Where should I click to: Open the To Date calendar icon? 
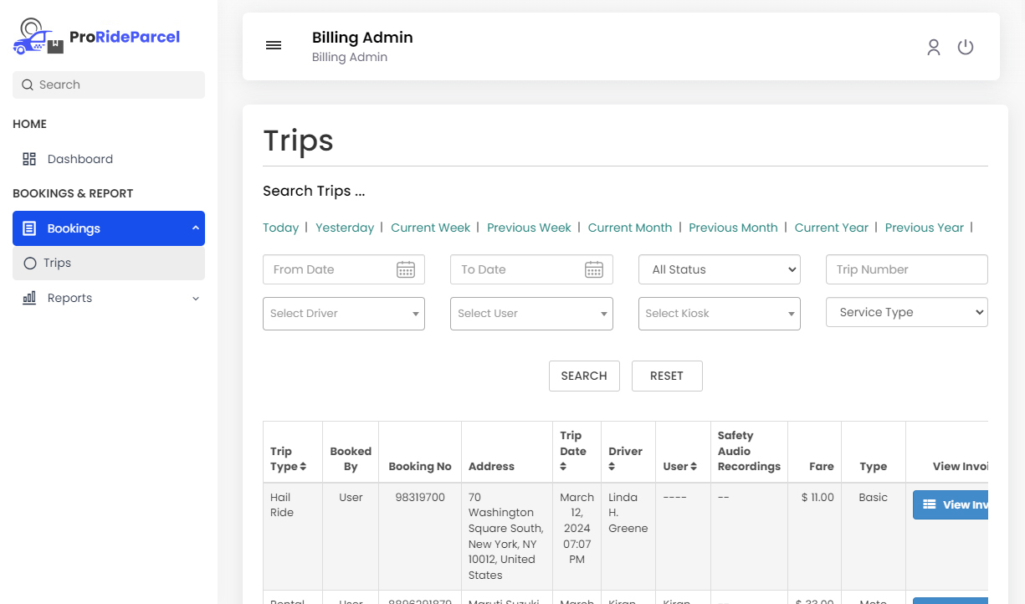tap(594, 269)
